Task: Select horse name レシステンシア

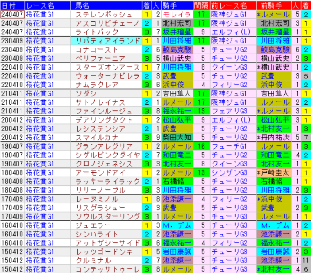Action: 101,128
